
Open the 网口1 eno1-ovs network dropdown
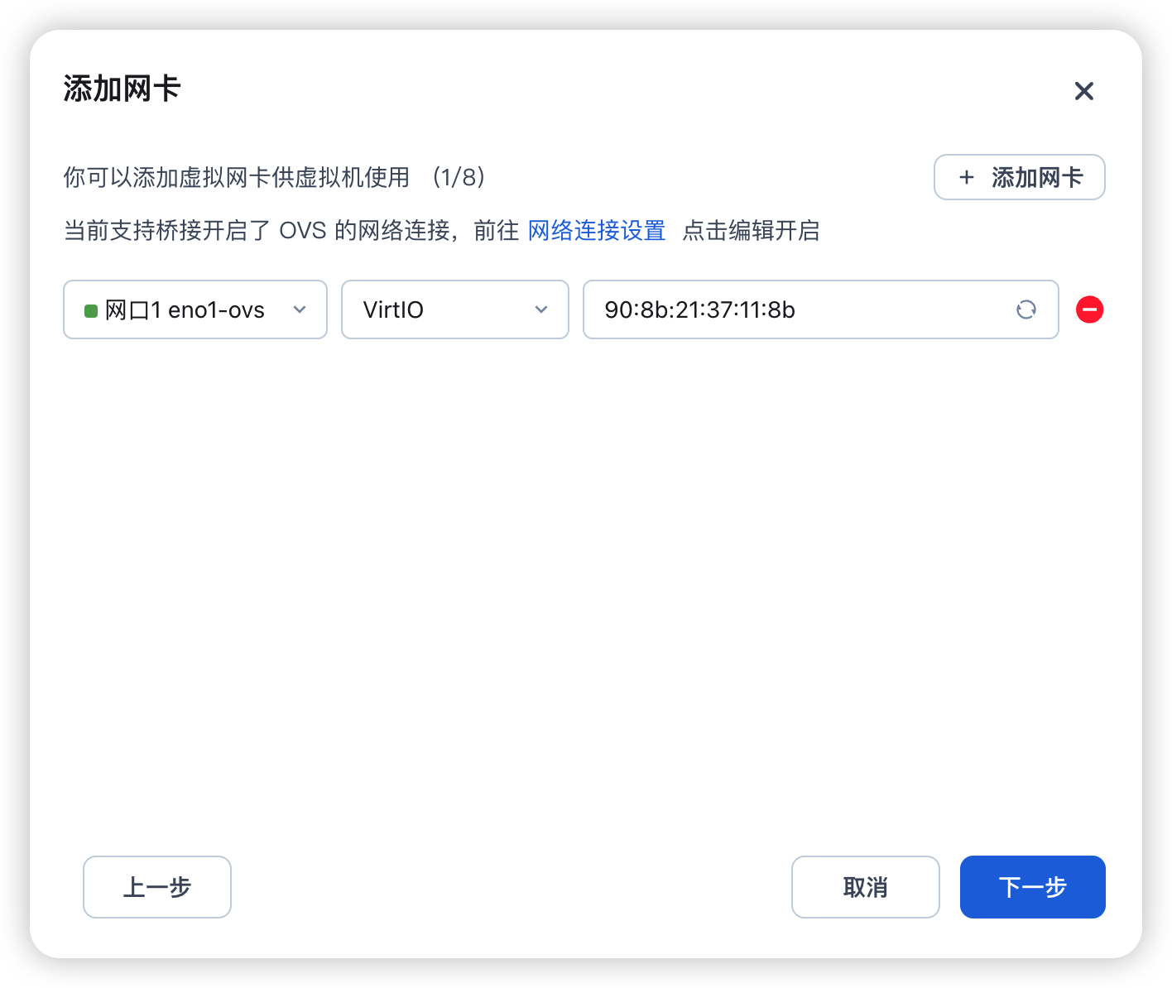195,309
